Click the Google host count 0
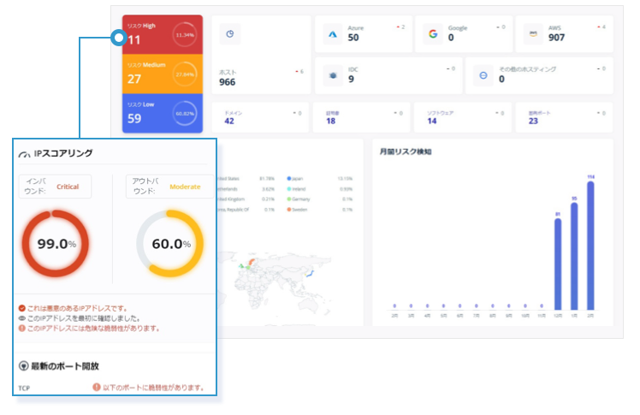 point(451,38)
